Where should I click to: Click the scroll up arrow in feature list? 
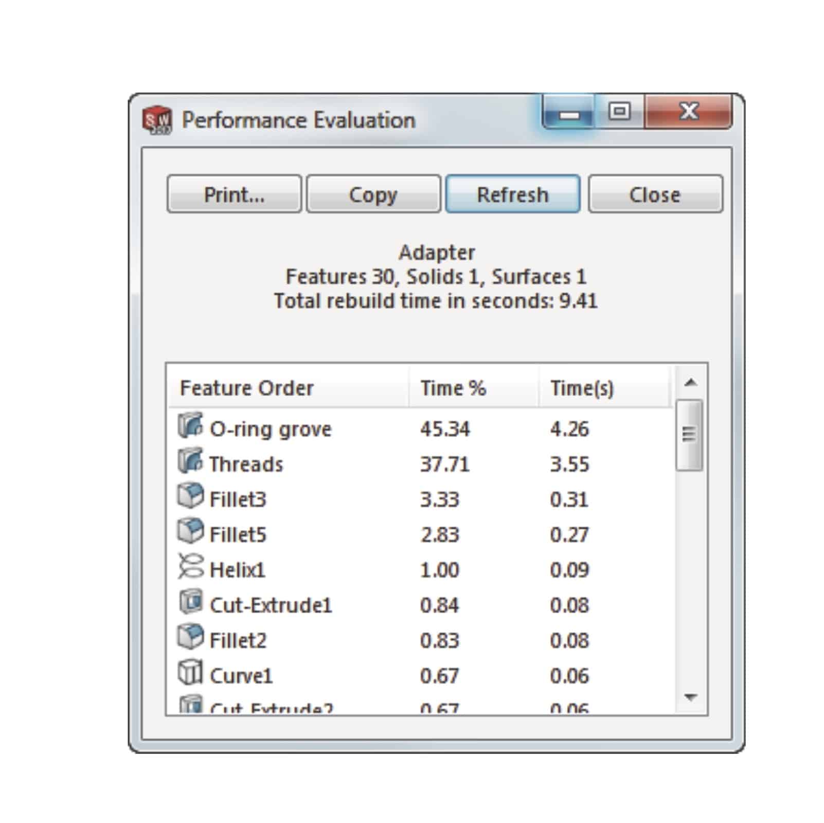pos(690,383)
